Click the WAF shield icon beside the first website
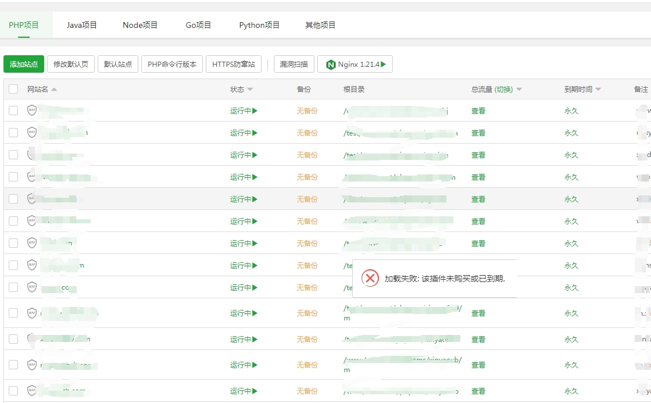This screenshot has width=651, height=403. [32, 110]
